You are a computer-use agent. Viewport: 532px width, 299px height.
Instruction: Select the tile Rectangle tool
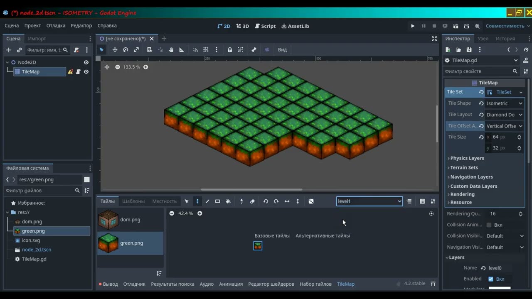click(x=217, y=201)
